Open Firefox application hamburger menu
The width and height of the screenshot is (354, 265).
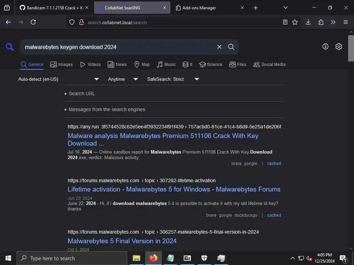(x=346, y=22)
